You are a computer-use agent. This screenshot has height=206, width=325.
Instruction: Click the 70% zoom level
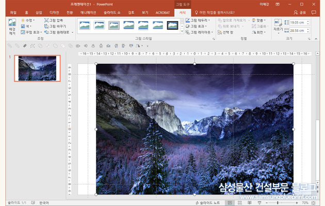coord(305,203)
